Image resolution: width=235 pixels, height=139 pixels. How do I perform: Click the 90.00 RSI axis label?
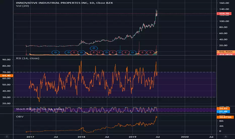(x=7, y=60)
